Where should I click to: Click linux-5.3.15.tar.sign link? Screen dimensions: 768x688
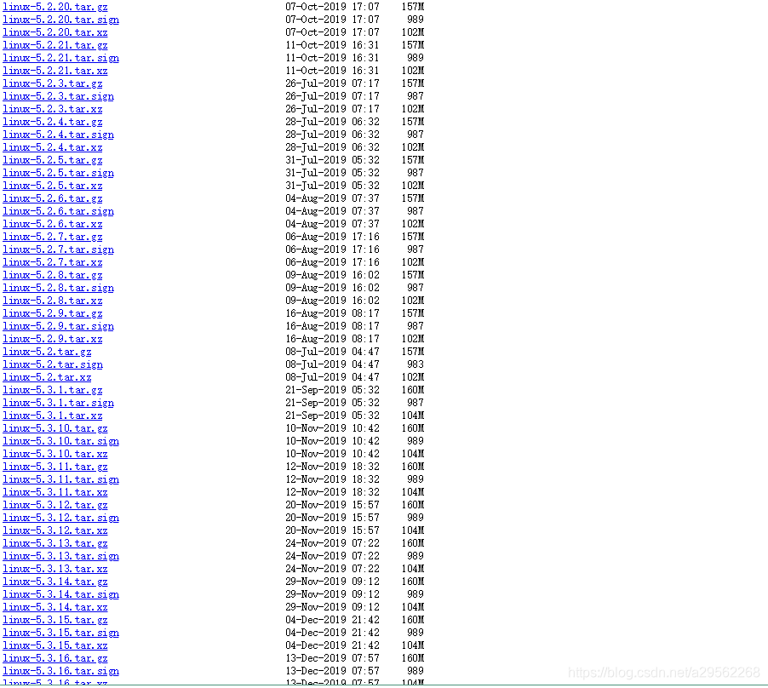[x=60, y=632]
